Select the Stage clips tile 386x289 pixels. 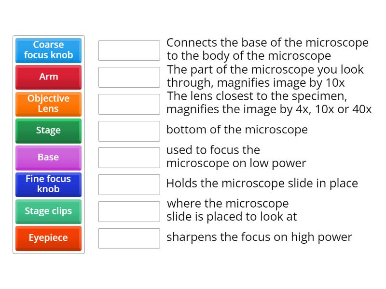pos(48,211)
